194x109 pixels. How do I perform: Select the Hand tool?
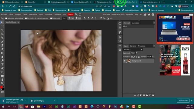tap(2, 80)
